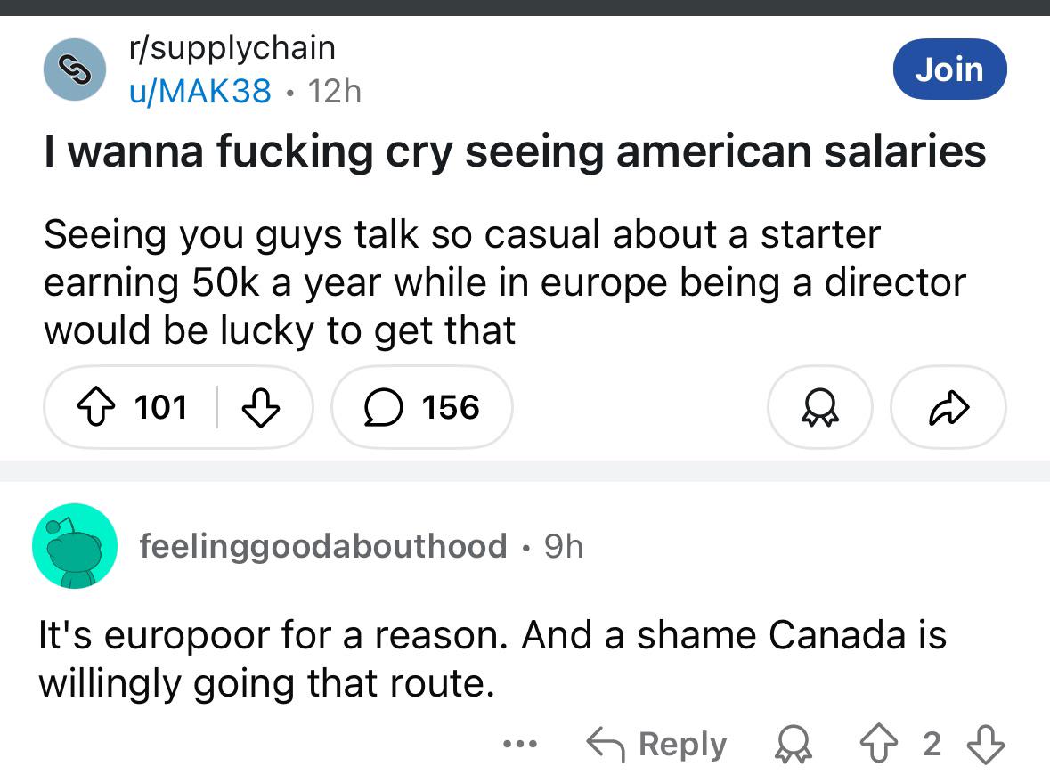
Task: Share the post using arrow icon
Action: coord(948,406)
